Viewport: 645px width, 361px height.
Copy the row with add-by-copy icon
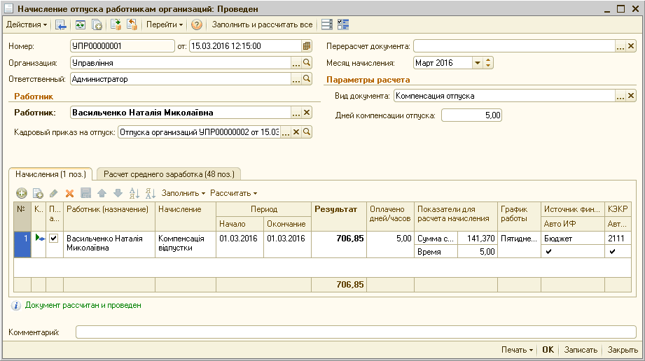coord(38,193)
